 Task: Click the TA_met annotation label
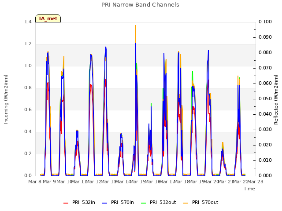coord(48,18)
